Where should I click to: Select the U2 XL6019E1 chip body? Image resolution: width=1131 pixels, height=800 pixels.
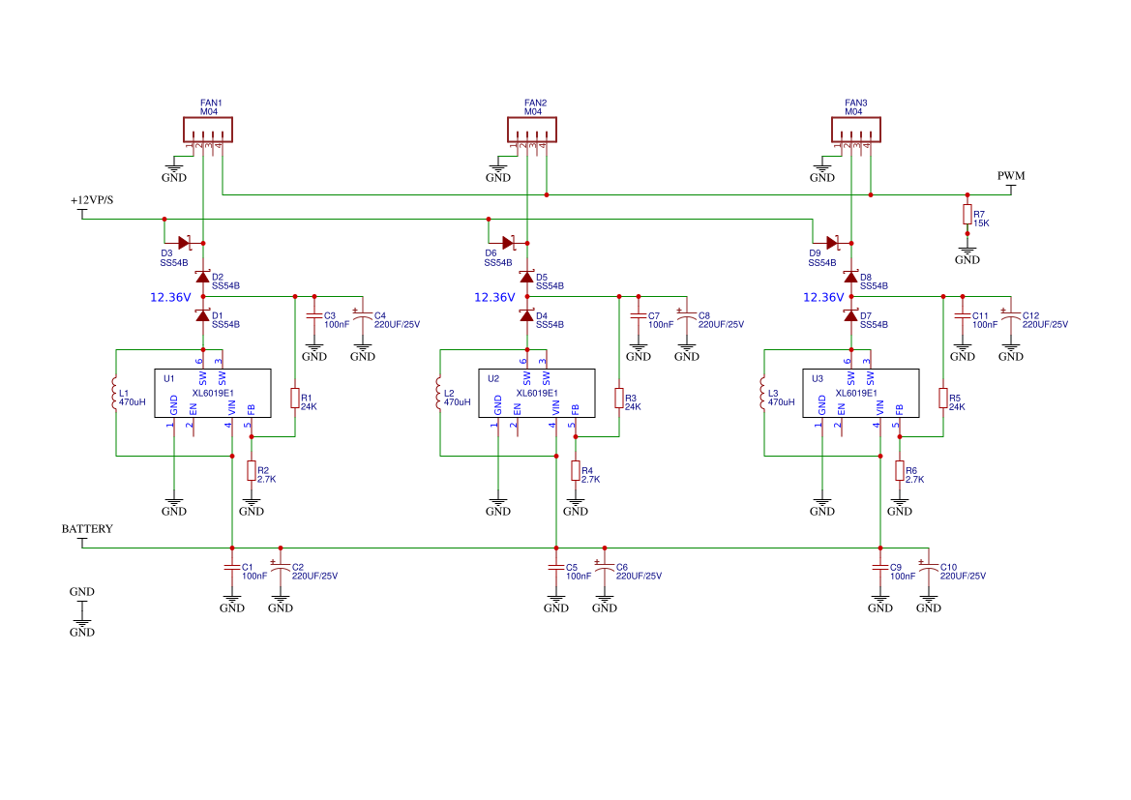537,393
